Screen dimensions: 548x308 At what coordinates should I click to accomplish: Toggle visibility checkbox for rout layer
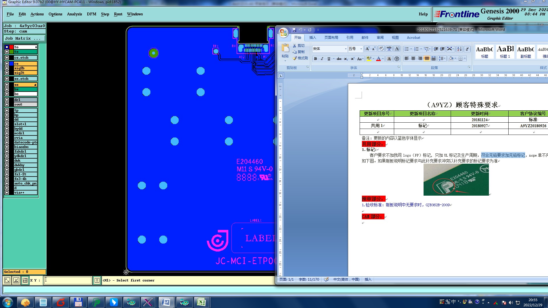coord(7,104)
